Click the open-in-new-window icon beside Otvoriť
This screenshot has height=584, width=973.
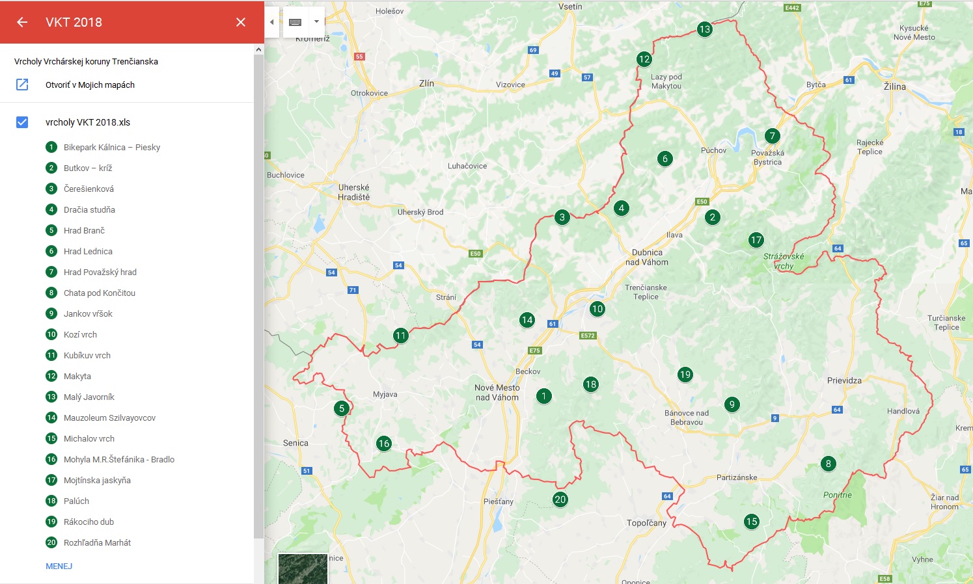(22, 85)
